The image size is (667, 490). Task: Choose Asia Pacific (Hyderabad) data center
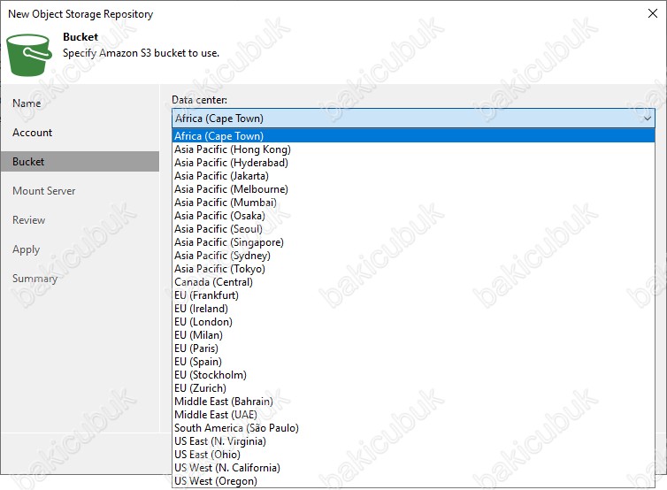coord(413,163)
